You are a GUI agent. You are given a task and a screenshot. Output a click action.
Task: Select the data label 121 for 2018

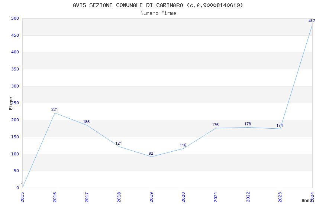tap(119, 143)
